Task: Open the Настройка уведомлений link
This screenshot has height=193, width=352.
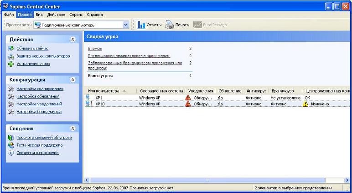Action: click(x=39, y=104)
